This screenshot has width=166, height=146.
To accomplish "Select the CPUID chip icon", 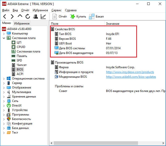I will [x=13, y=47].
